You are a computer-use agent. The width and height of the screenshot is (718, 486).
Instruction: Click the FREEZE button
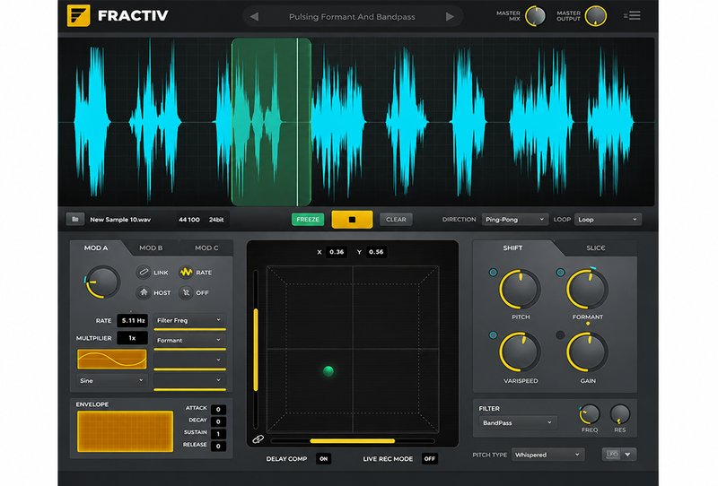[x=308, y=219]
